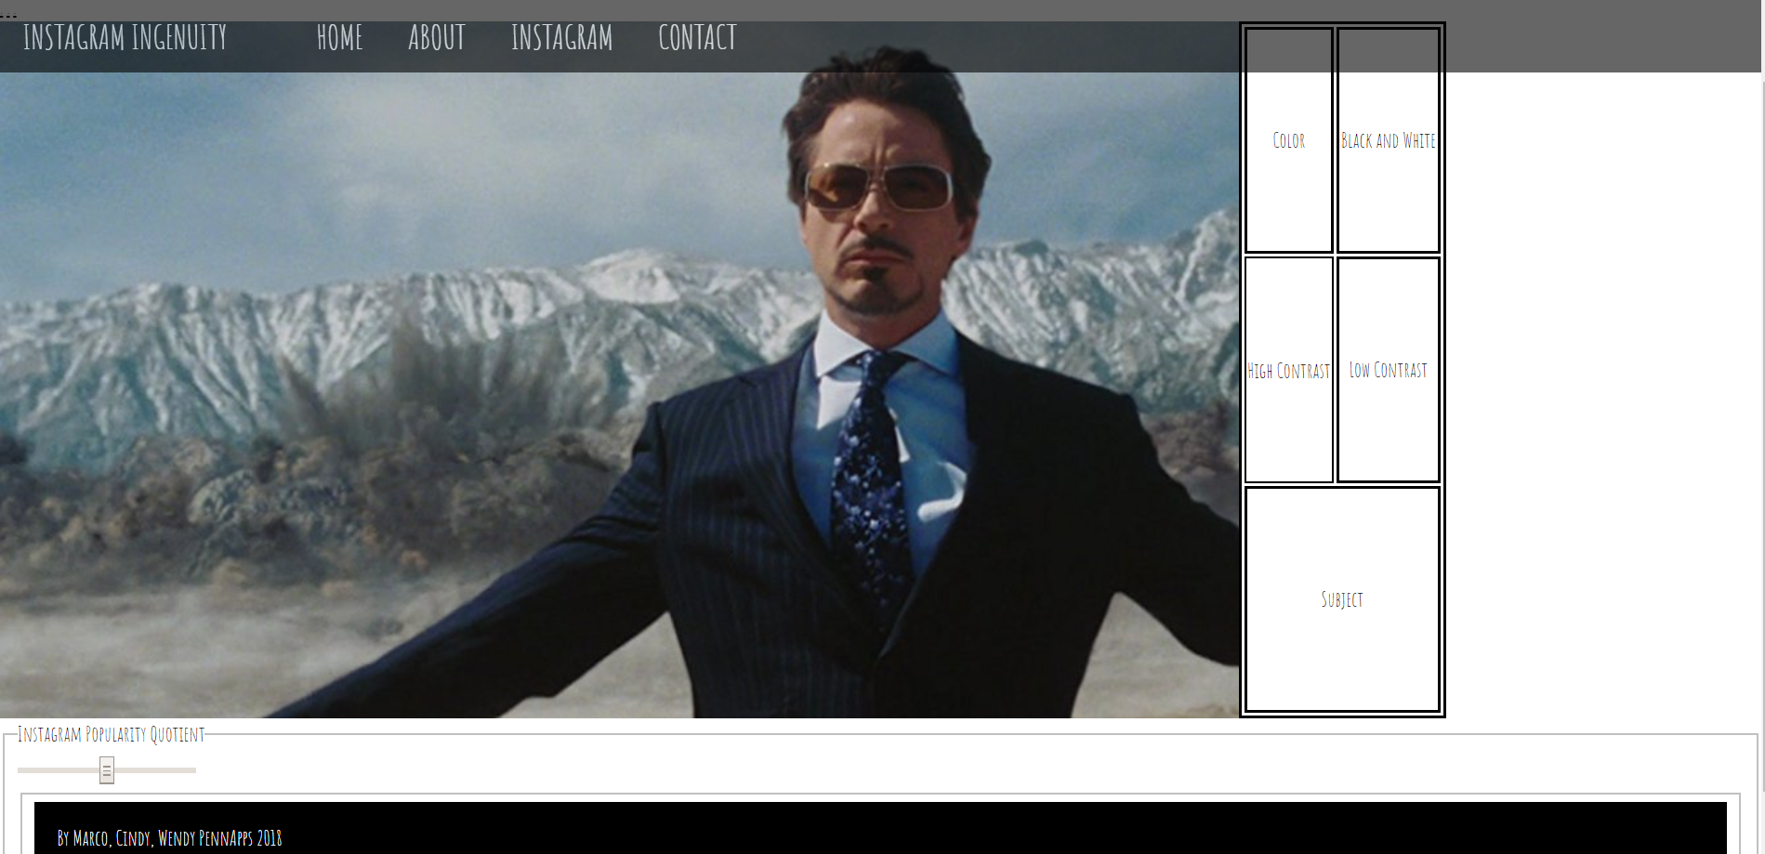Click the Instagram Popularity Quotient legend

111,734
